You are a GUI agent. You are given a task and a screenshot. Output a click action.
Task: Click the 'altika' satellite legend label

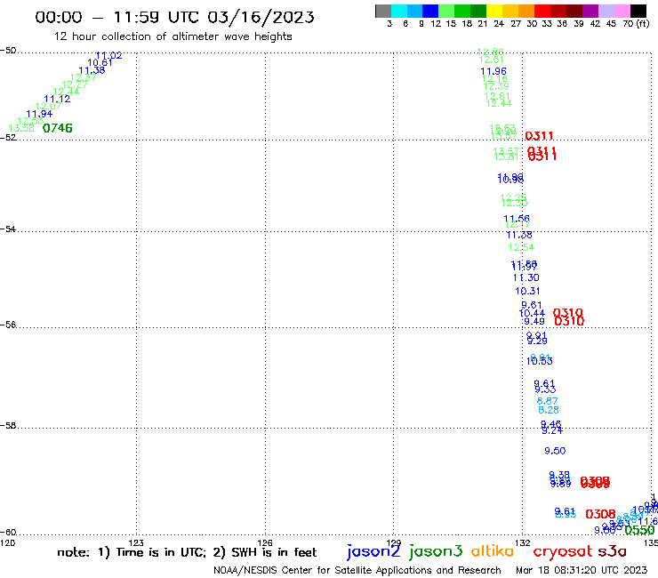coord(493,550)
